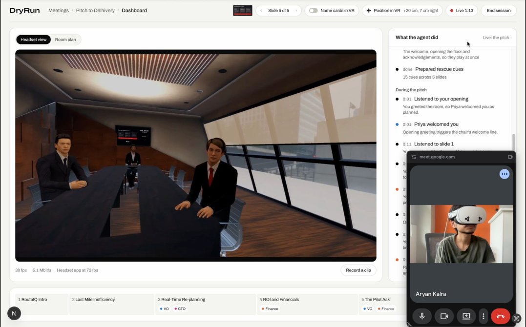The height and width of the screenshot is (327, 526).
Task: Select slide 1 RouteIQ Intro card
Action: pyautogui.click(x=42, y=304)
